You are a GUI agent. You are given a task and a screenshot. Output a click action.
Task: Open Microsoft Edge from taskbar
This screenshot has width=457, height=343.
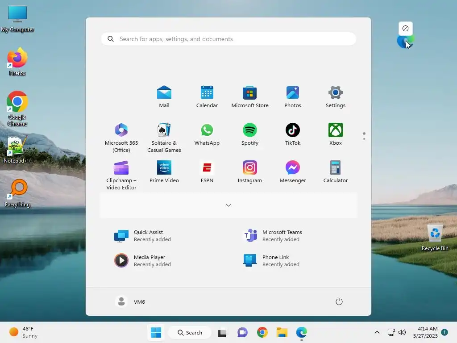point(302,332)
